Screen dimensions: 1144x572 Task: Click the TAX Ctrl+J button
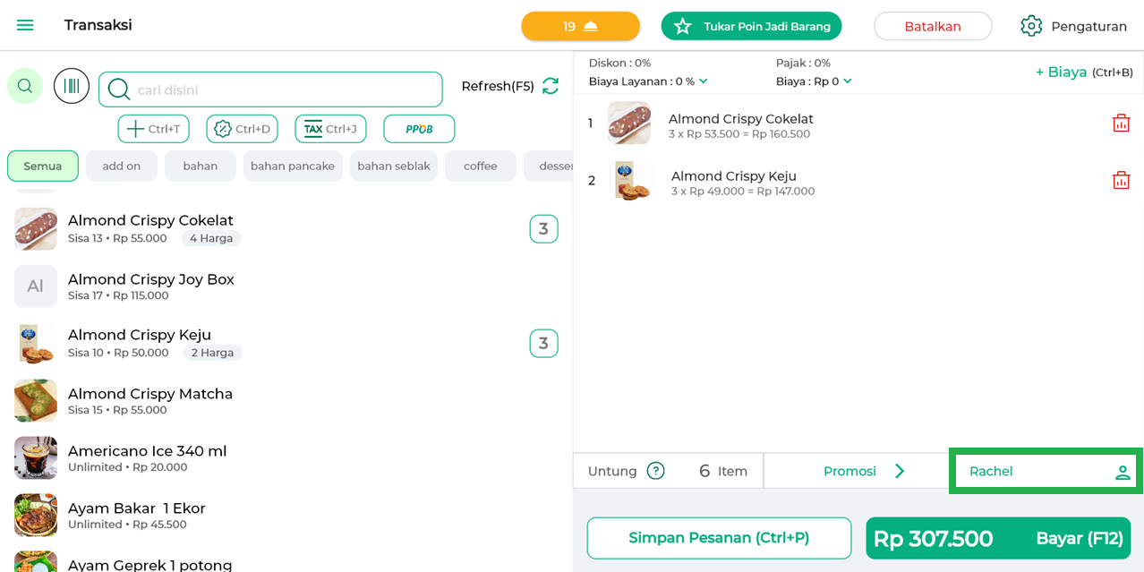coord(330,129)
